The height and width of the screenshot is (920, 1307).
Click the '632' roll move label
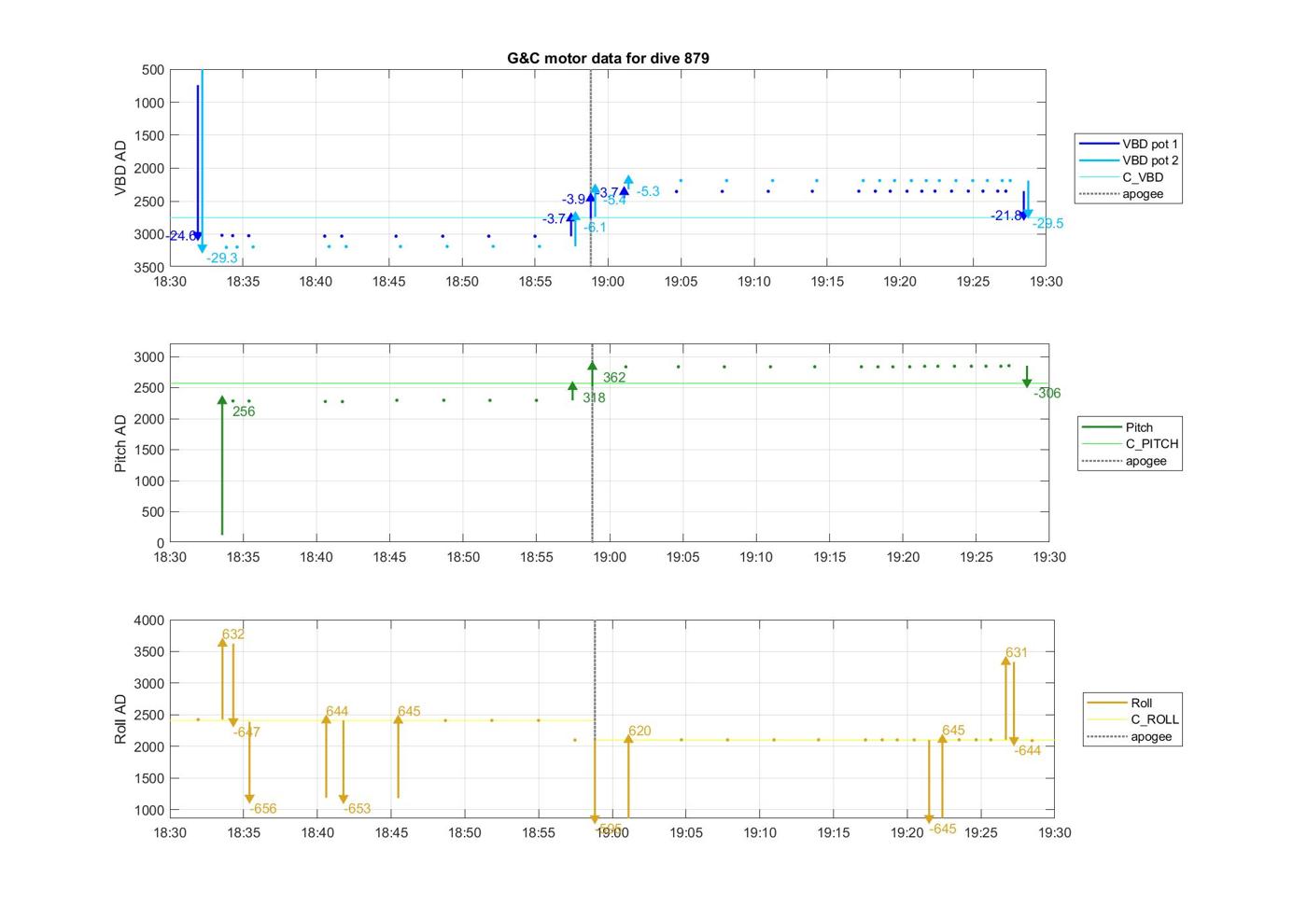tap(233, 634)
